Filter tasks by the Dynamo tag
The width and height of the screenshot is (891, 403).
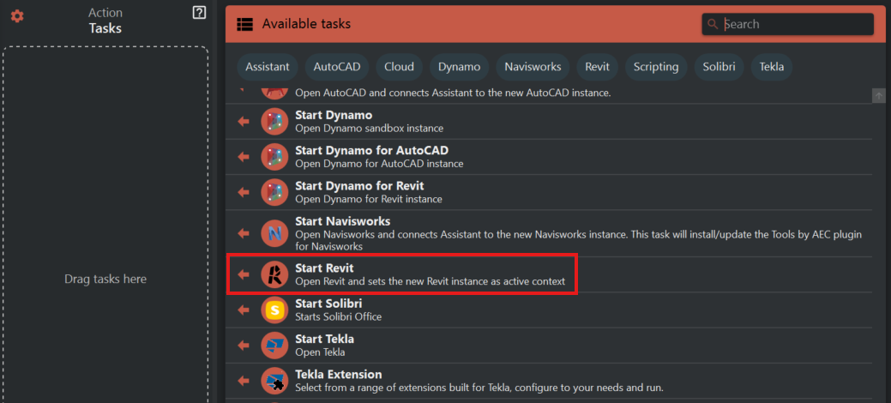(459, 67)
